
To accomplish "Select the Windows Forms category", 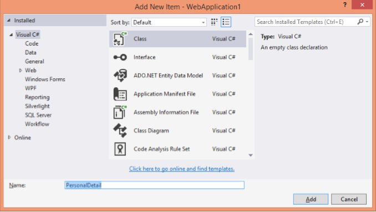I will click(x=45, y=79).
